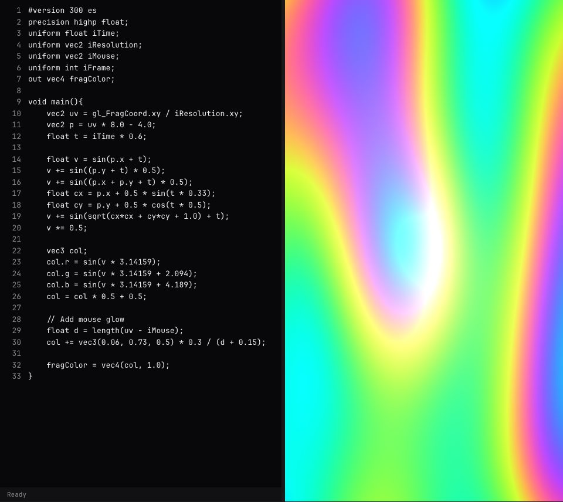Click the 'uniform vec2 iMouse;' line
Image resolution: width=563 pixels, height=502 pixels.
[74, 56]
